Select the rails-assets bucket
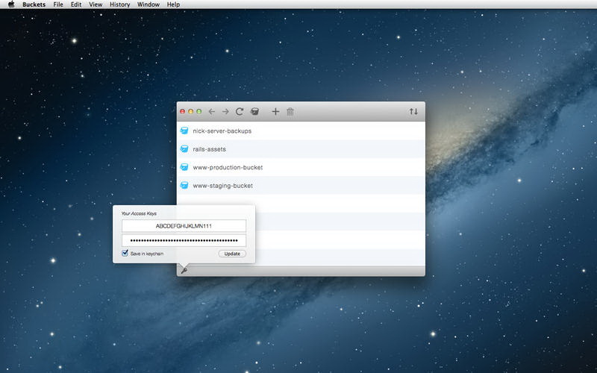This screenshot has height=373, width=597. 209,149
